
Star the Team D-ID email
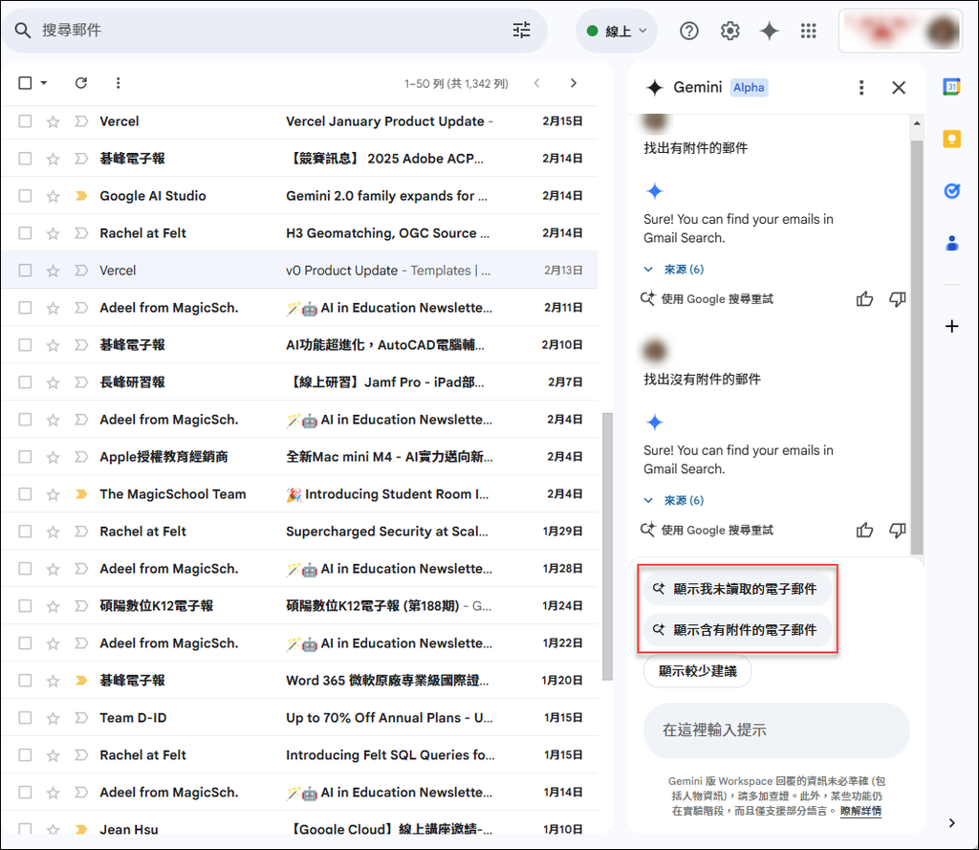(54, 718)
